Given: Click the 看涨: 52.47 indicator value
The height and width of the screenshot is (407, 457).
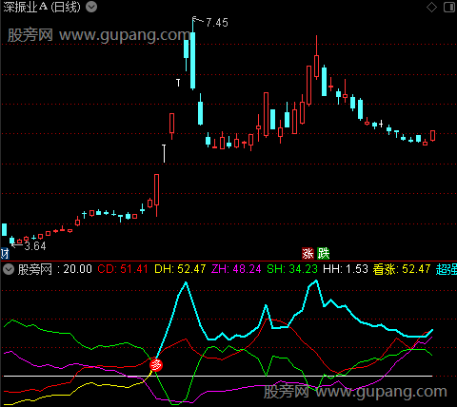Looking at the screenshot, I should point(402,269).
